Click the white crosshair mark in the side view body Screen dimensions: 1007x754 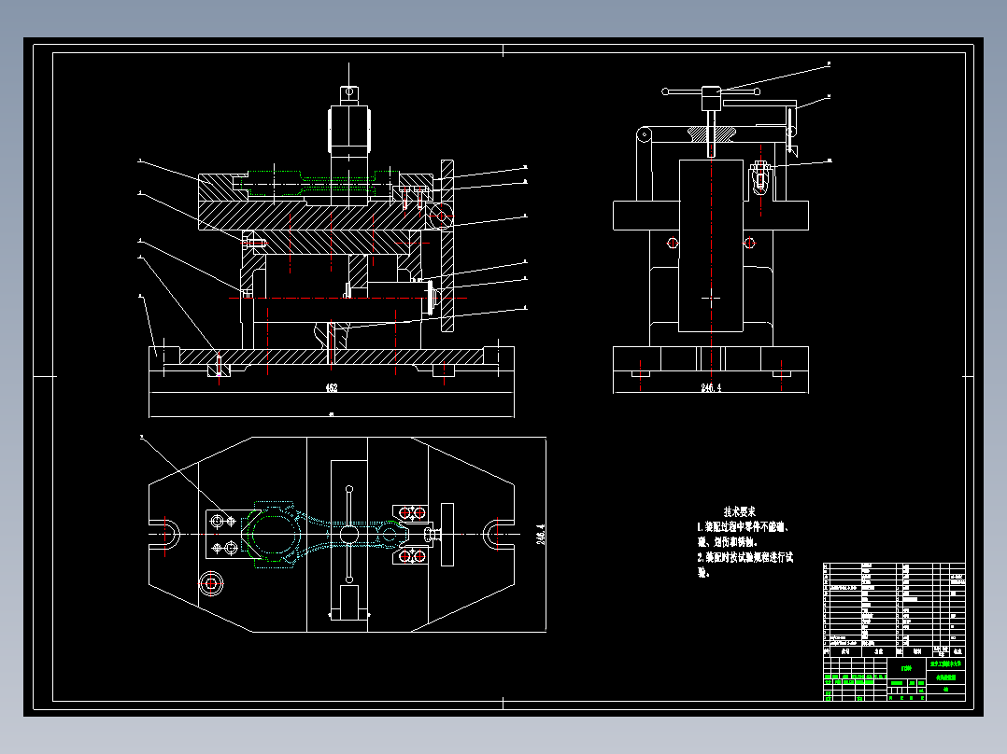pyautogui.click(x=711, y=298)
